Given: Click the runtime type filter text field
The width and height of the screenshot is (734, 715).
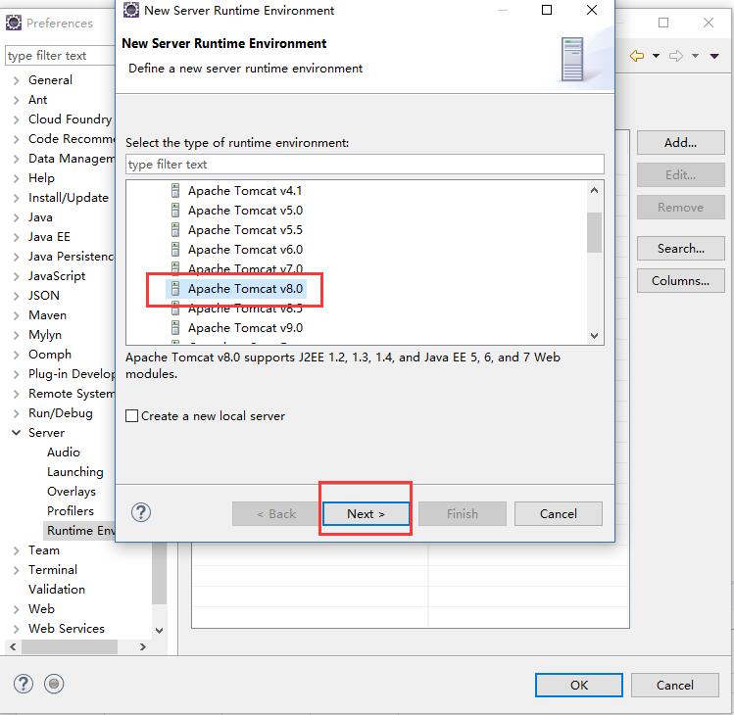Looking at the screenshot, I should point(365,165).
